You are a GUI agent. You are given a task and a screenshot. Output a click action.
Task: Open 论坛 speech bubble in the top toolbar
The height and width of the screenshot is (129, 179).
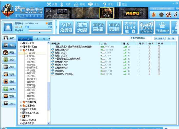93,4
